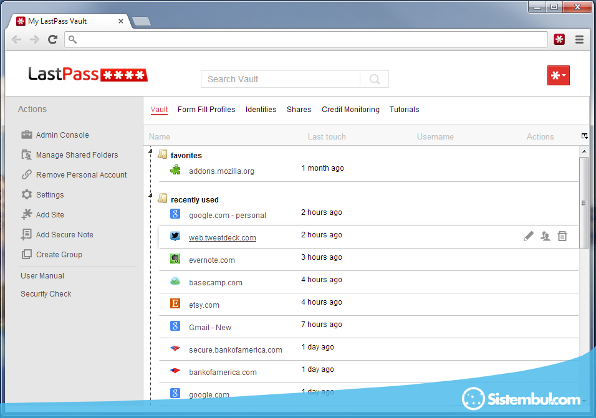Open the Form Fill Profiles tab
The height and width of the screenshot is (418, 596).
tap(206, 110)
